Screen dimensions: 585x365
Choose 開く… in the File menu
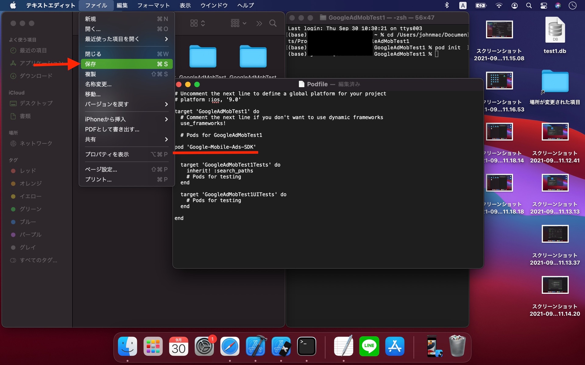pos(126,29)
